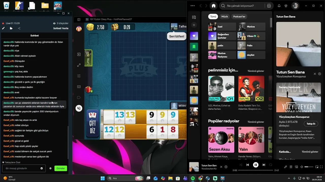Create a new playlist with plus icon

pyautogui.click(x=194, y=25)
